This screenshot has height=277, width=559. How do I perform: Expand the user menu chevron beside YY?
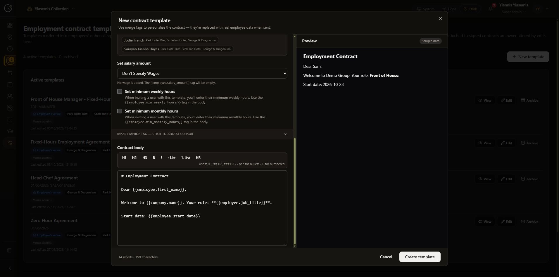(x=547, y=9)
